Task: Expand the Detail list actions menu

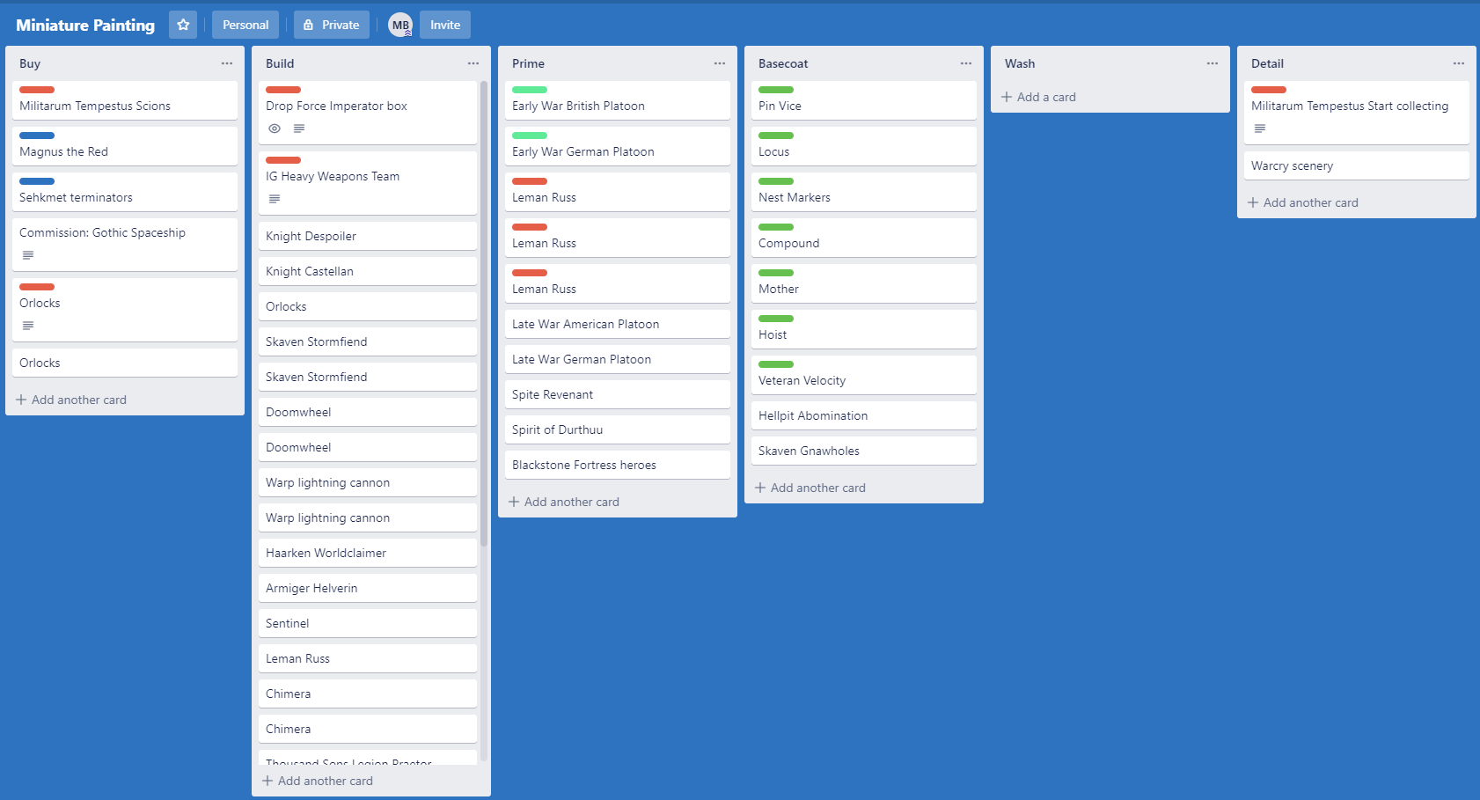Action: click(x=1459, y=63)
